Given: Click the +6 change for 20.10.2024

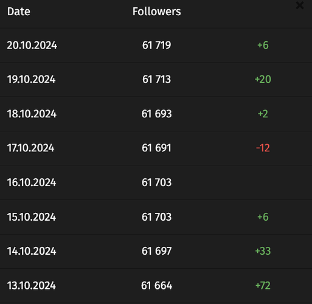Looking at the screenshot, I should (x=263, y=45).
